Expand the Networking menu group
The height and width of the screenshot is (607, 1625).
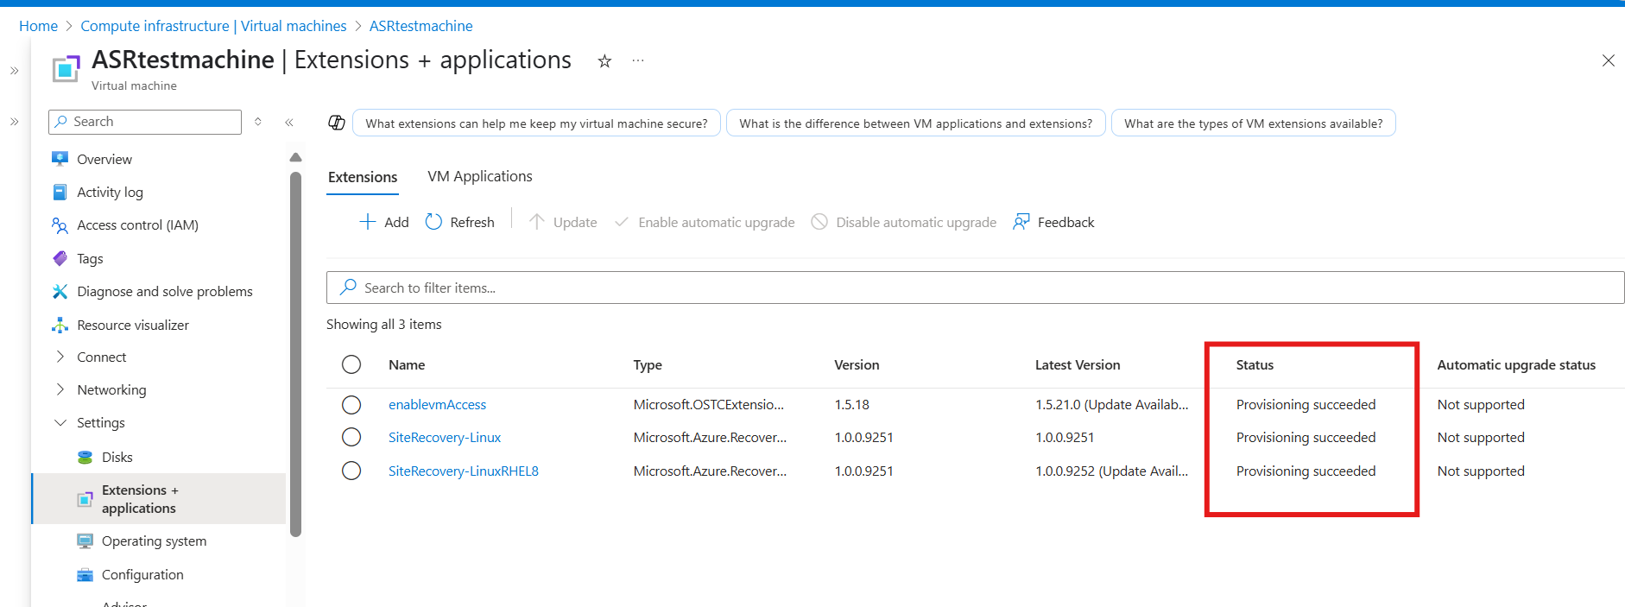tap(60, 389)
